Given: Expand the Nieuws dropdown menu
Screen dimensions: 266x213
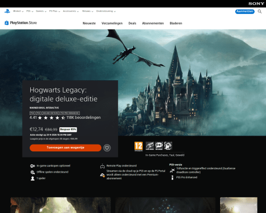Looking at the screenshot, I should point(87,11).
